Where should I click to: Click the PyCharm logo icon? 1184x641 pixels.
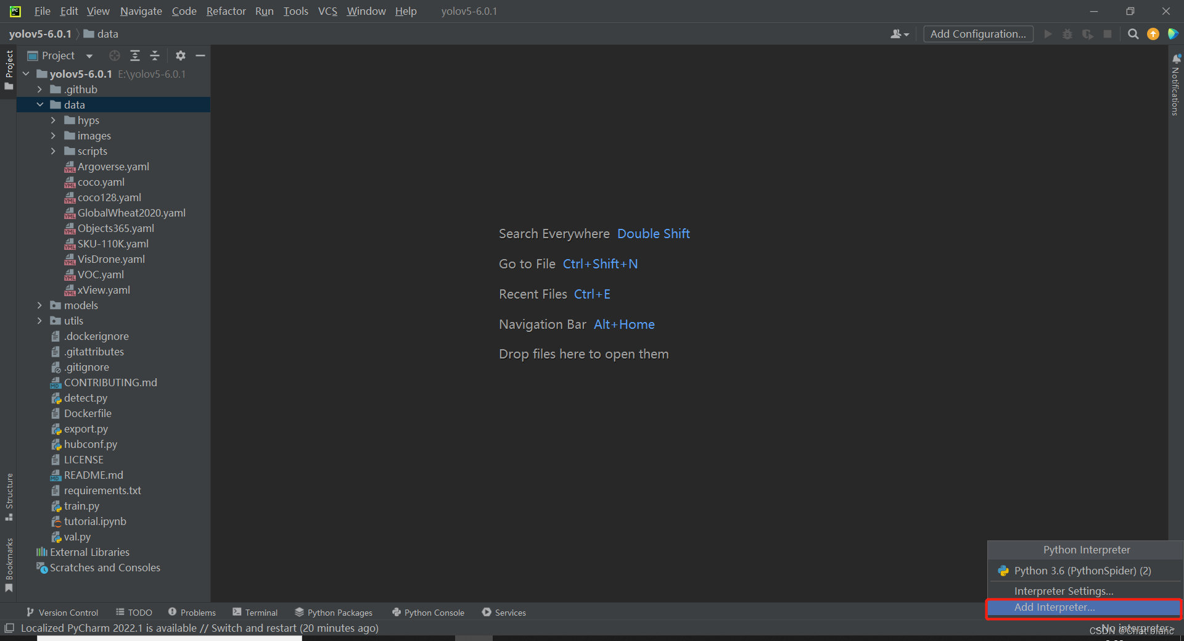[15, 11]
